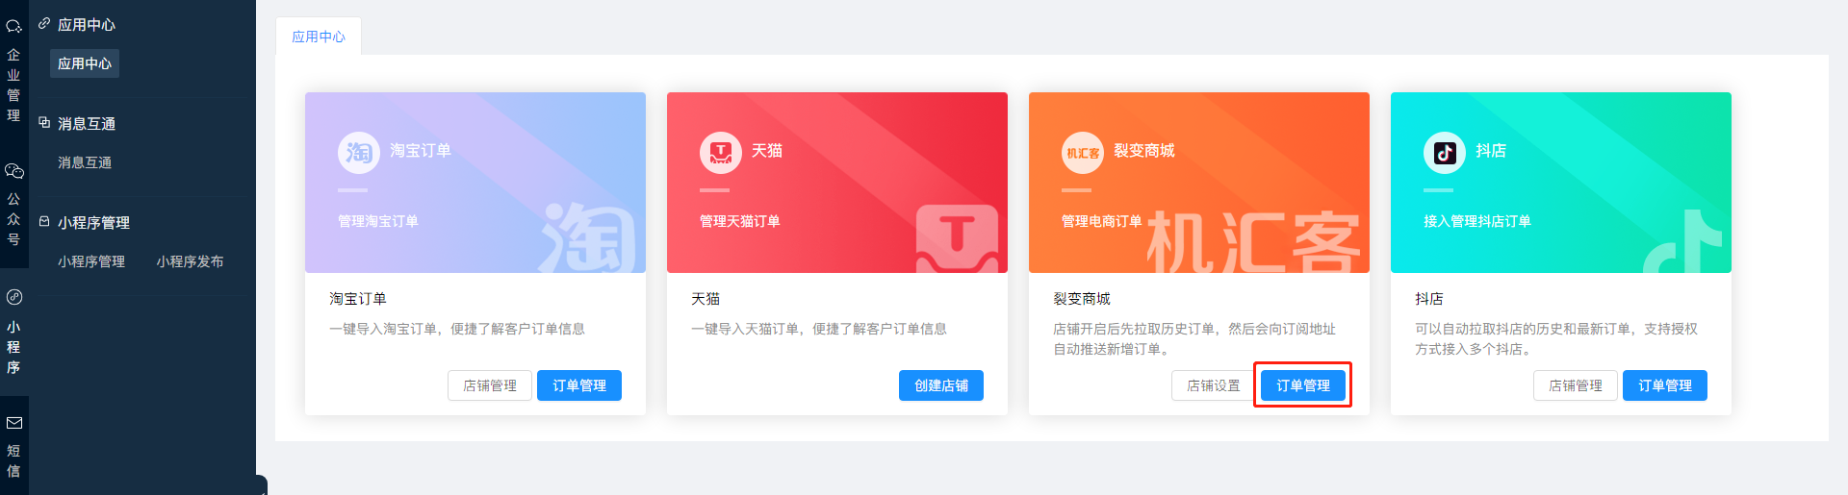Click 创建店铺 button on 天猫 card
The width and height of the screenshot is (1848, 495).
pos(941,385)
